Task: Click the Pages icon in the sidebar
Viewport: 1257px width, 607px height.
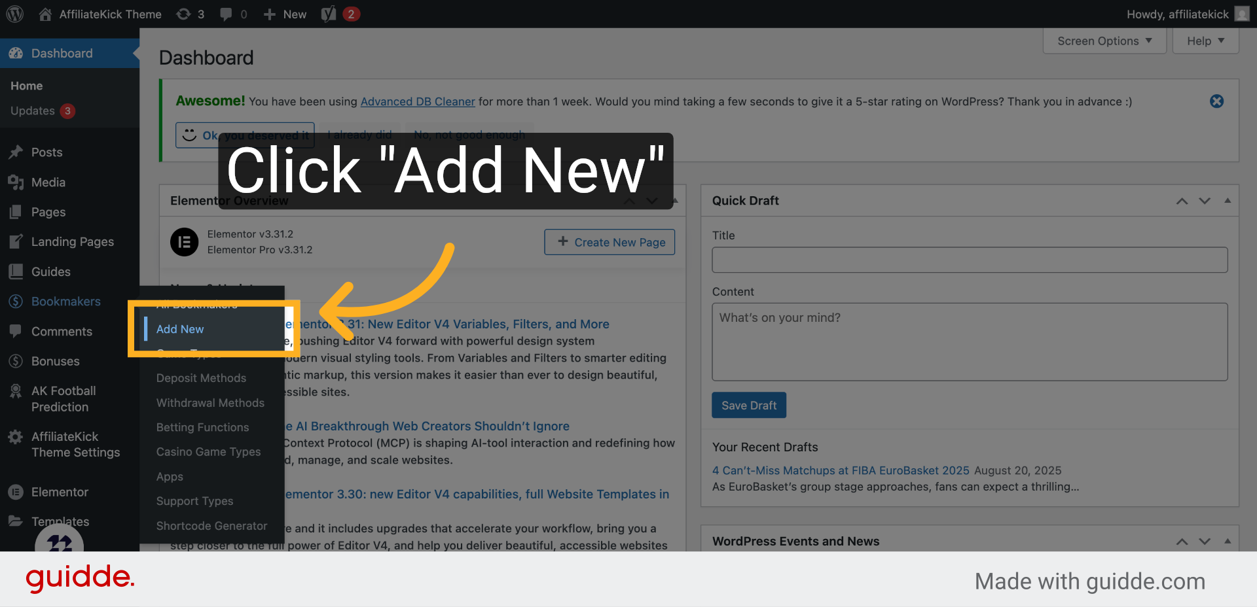Action: click(16, 212)
